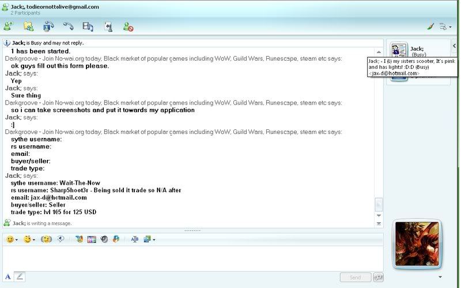Click message 'ok guys fill out this form please.'
The height and width of the screenshot is (288, 461).
tap(60, 66)
